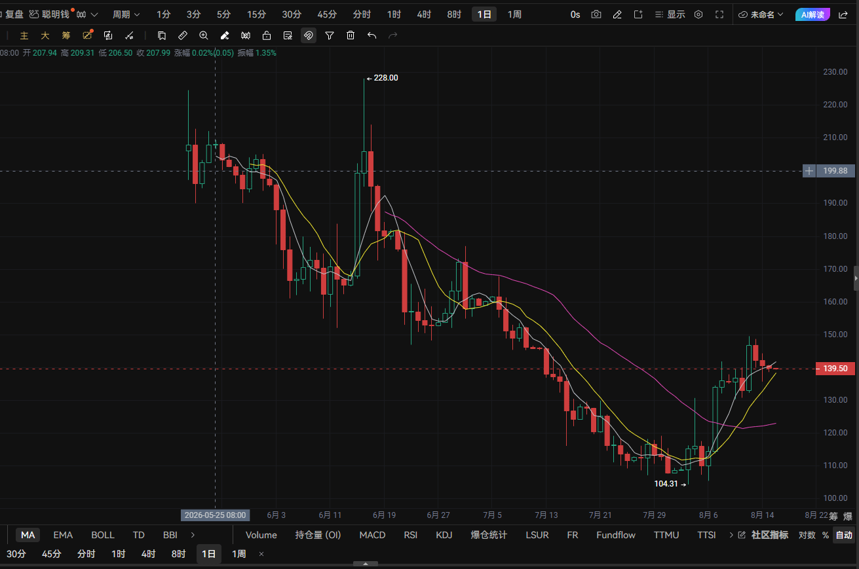Click the 228.00 high price marker

[x=382, y=78]
